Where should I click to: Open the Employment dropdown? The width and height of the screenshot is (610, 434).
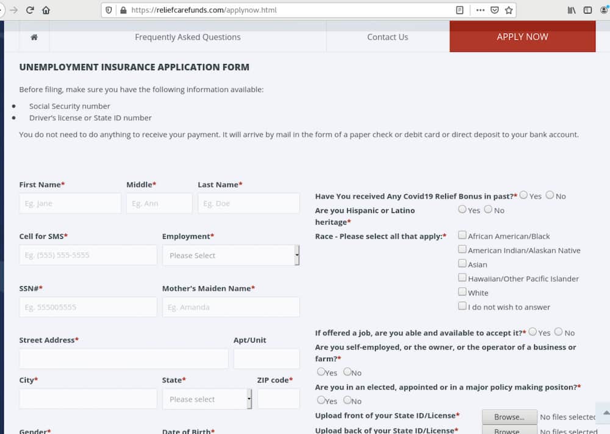click(x=231, y=255)
